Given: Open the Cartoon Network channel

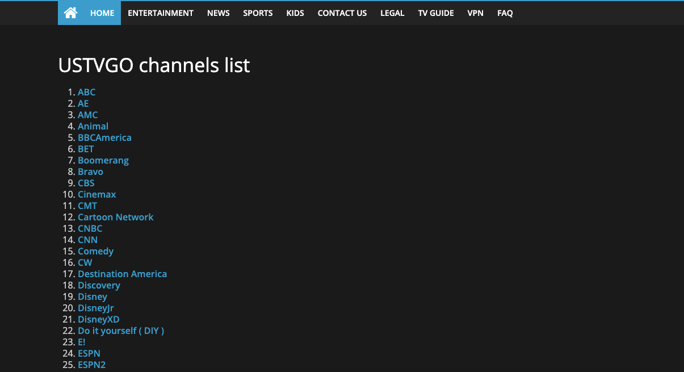Looking at the screenshot, I should pos(116,217).
